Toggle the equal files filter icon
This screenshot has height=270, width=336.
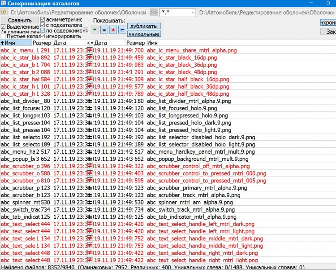tap(104, 30)
